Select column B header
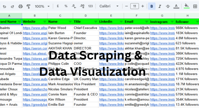The height and width of the screenshot is (108, 199). coord(35,16)
